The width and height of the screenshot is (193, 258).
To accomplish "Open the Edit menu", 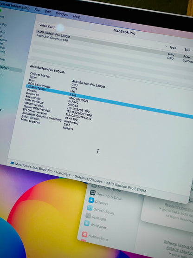I will [48, 12].
